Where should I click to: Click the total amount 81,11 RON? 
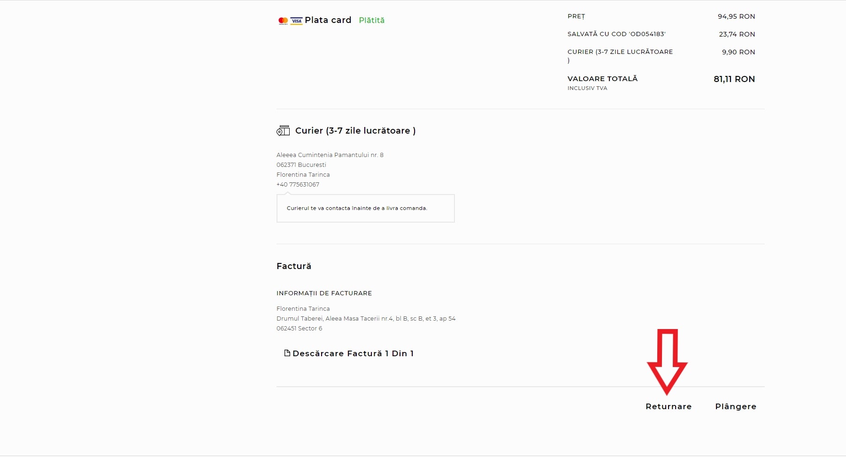click(734, 79)
